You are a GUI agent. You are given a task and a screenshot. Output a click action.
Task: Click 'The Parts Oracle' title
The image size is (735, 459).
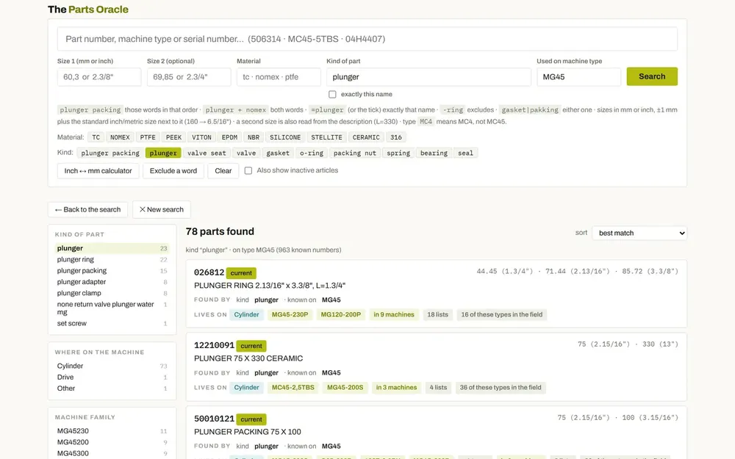tap(88, 10)
